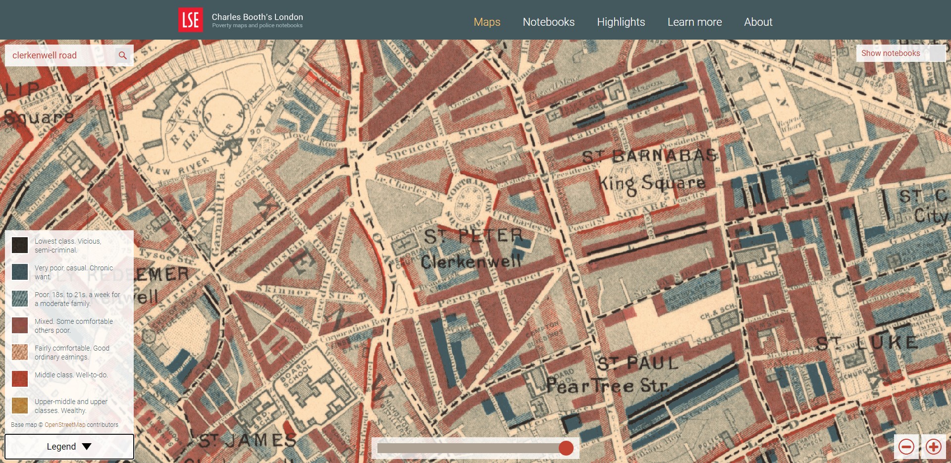Viewport: 951px width, 463px height.
Task: Collapse the Legend dropdown
Action: [69, 447]
